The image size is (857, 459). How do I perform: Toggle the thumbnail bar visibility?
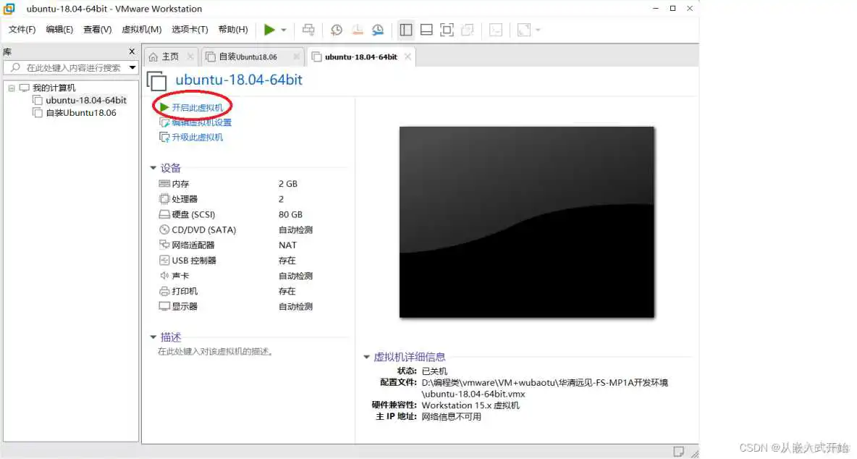point(426,30)
